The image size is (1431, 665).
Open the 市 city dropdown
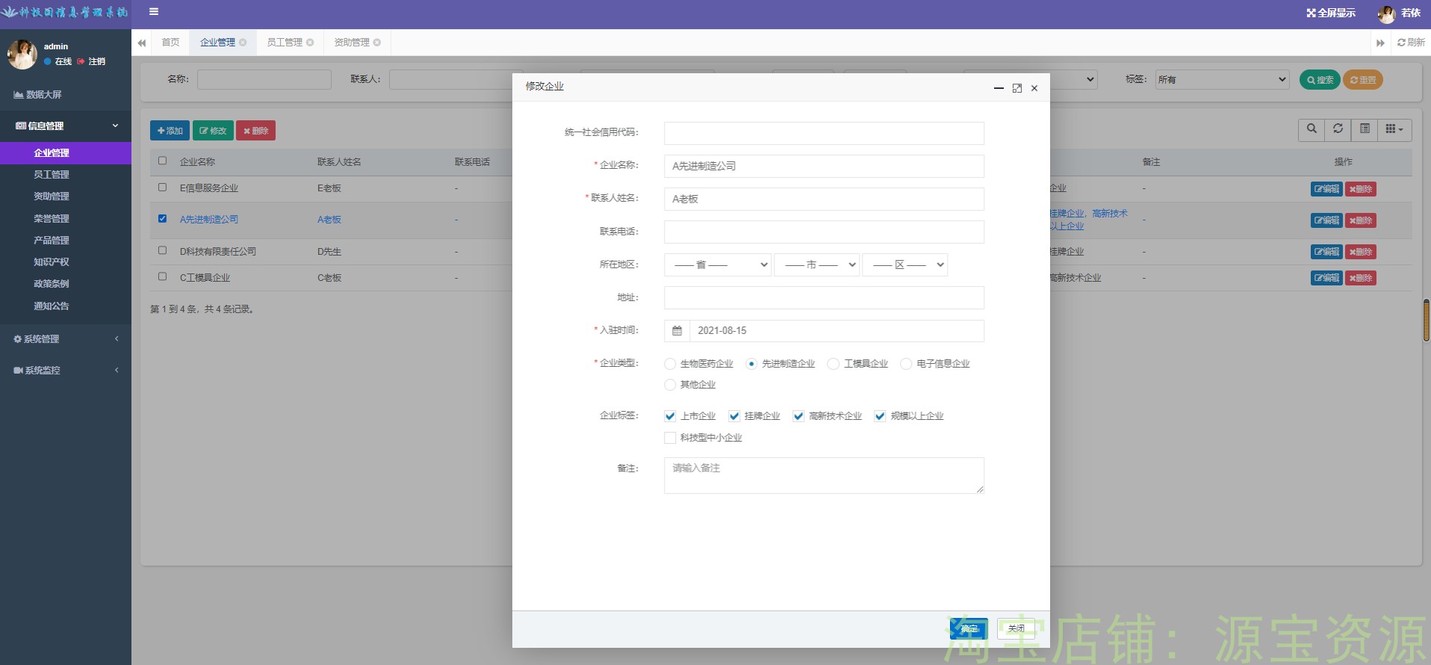click(x=817, y=265)
